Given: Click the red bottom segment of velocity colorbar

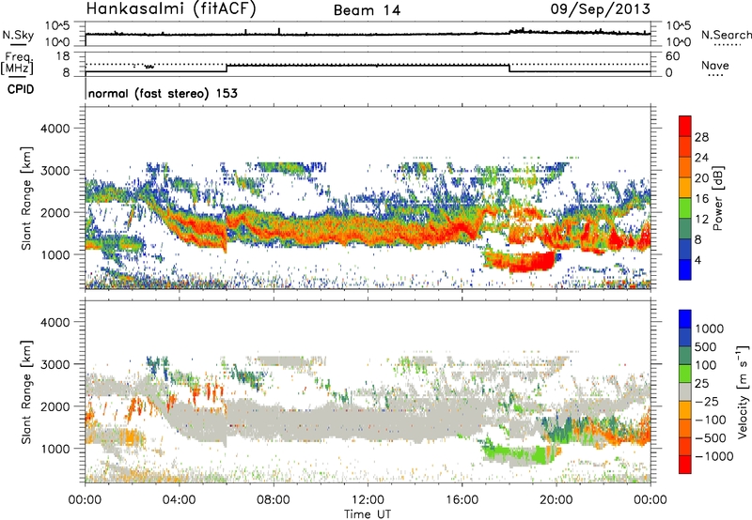Looking at the screenshot, I should tap(685, 465).
